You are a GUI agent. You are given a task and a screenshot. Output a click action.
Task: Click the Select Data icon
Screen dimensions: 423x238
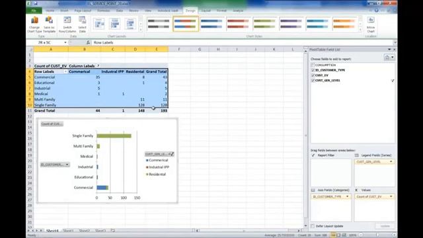coord(82,20)
